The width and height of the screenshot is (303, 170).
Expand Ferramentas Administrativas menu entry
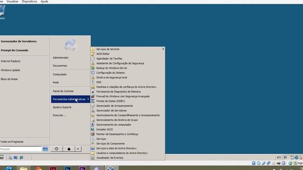pyautogui.click(x=71, y=99)
